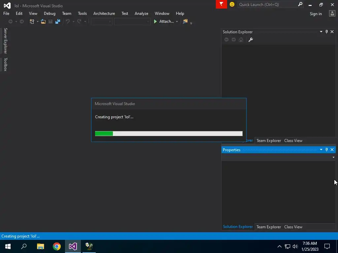Viewport: 338px width, 253px height.
Task: Click the New Project toolbar icon
Action: click(x=32, y=21)
